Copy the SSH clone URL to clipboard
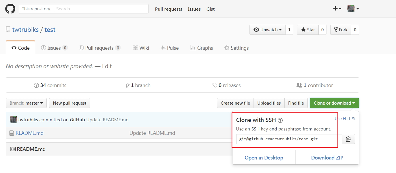 (x=348, y=139)
